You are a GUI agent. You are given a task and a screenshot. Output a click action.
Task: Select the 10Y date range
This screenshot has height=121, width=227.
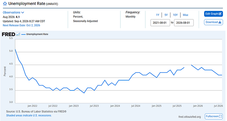click(x=175, y=15)
